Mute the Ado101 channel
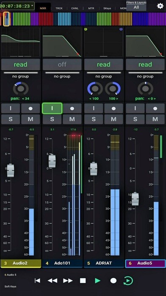 [72, 119]
